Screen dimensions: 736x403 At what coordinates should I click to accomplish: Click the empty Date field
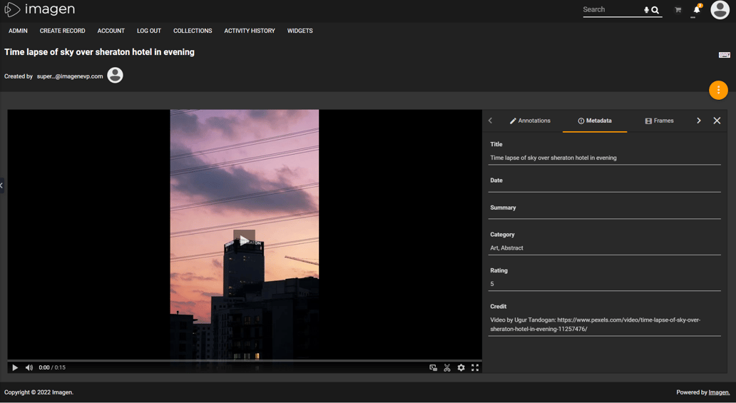(605, 187)
